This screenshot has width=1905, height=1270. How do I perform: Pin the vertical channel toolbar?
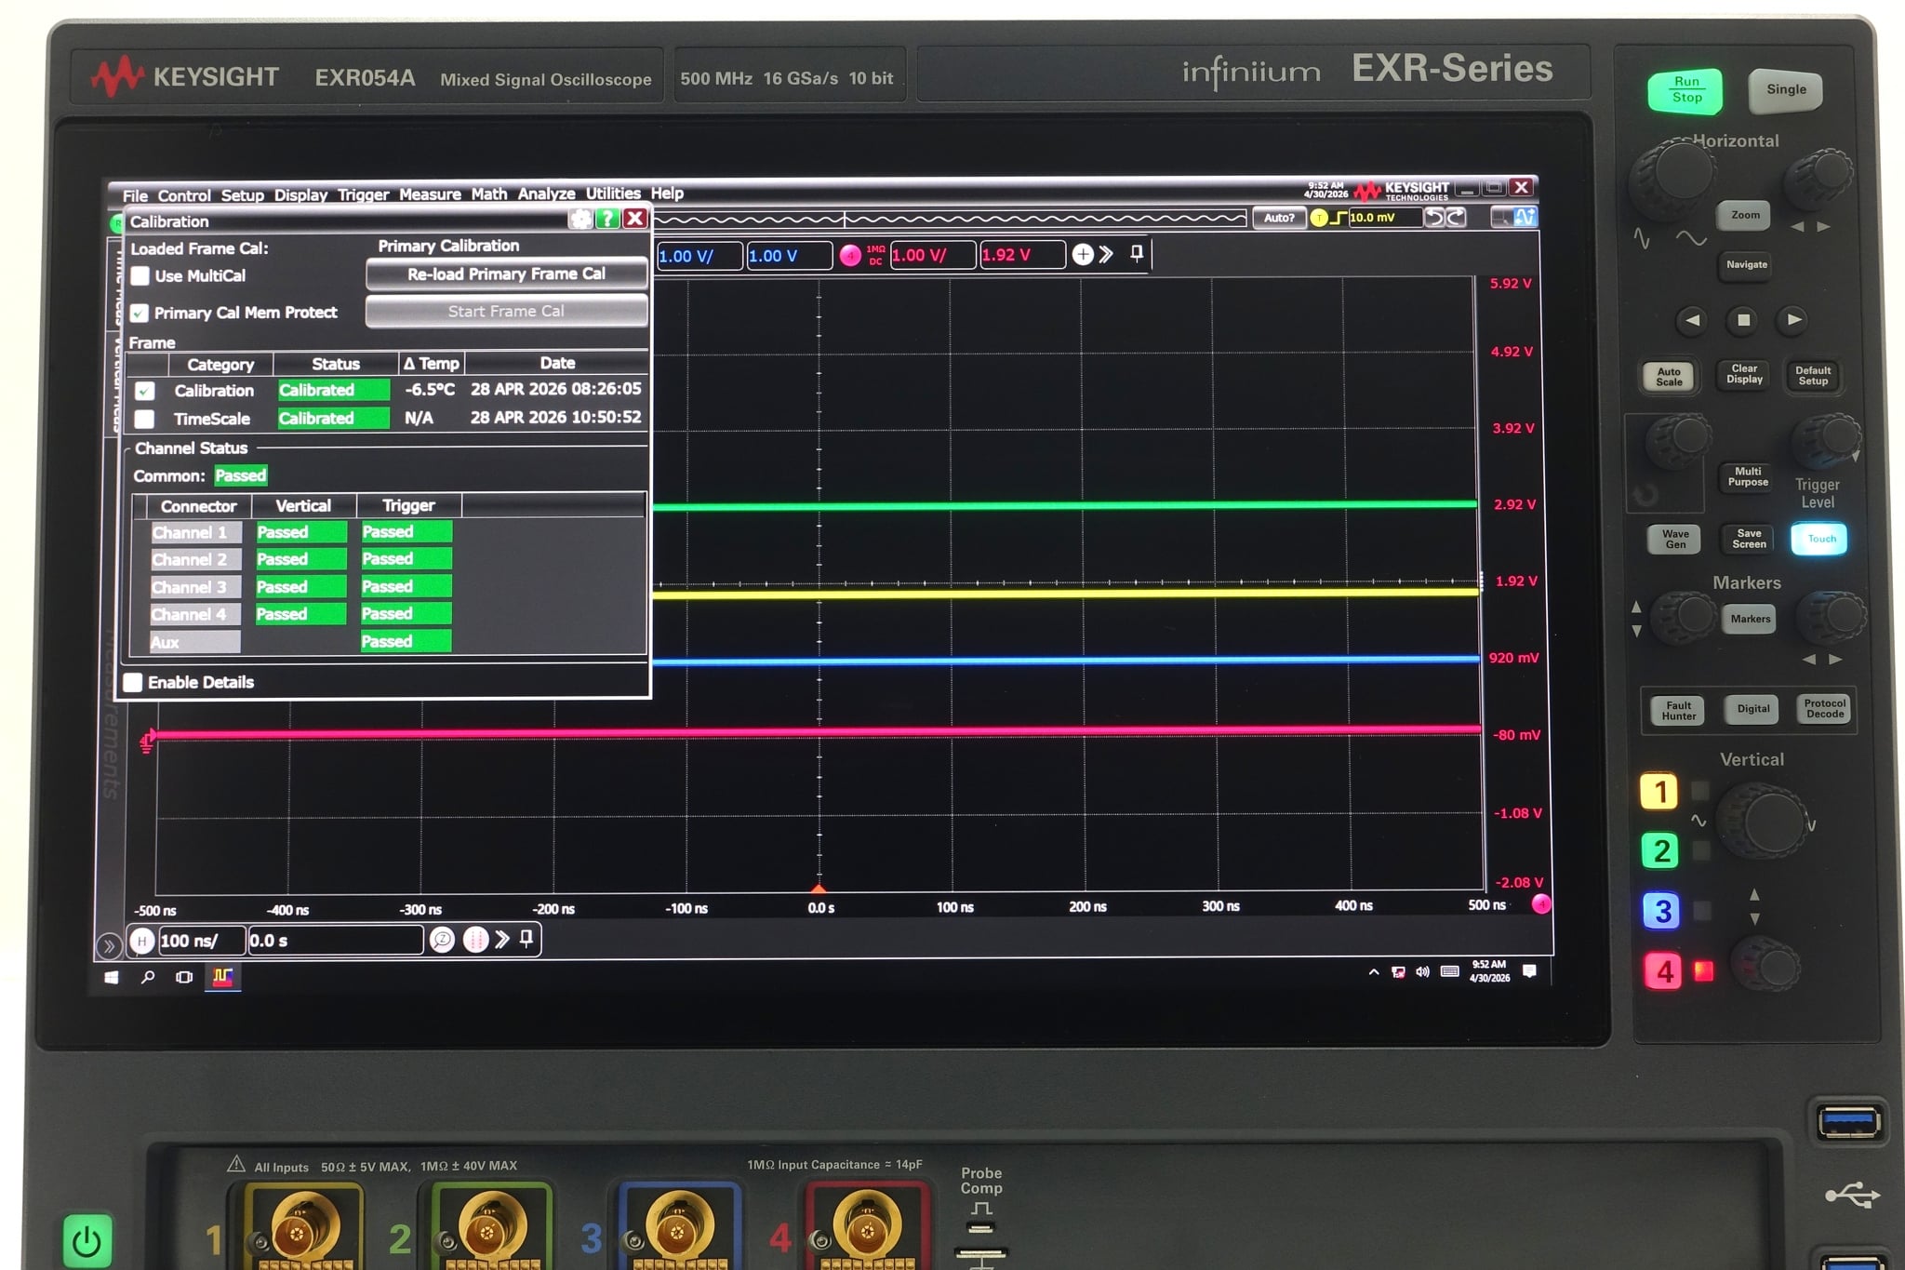1137,253
